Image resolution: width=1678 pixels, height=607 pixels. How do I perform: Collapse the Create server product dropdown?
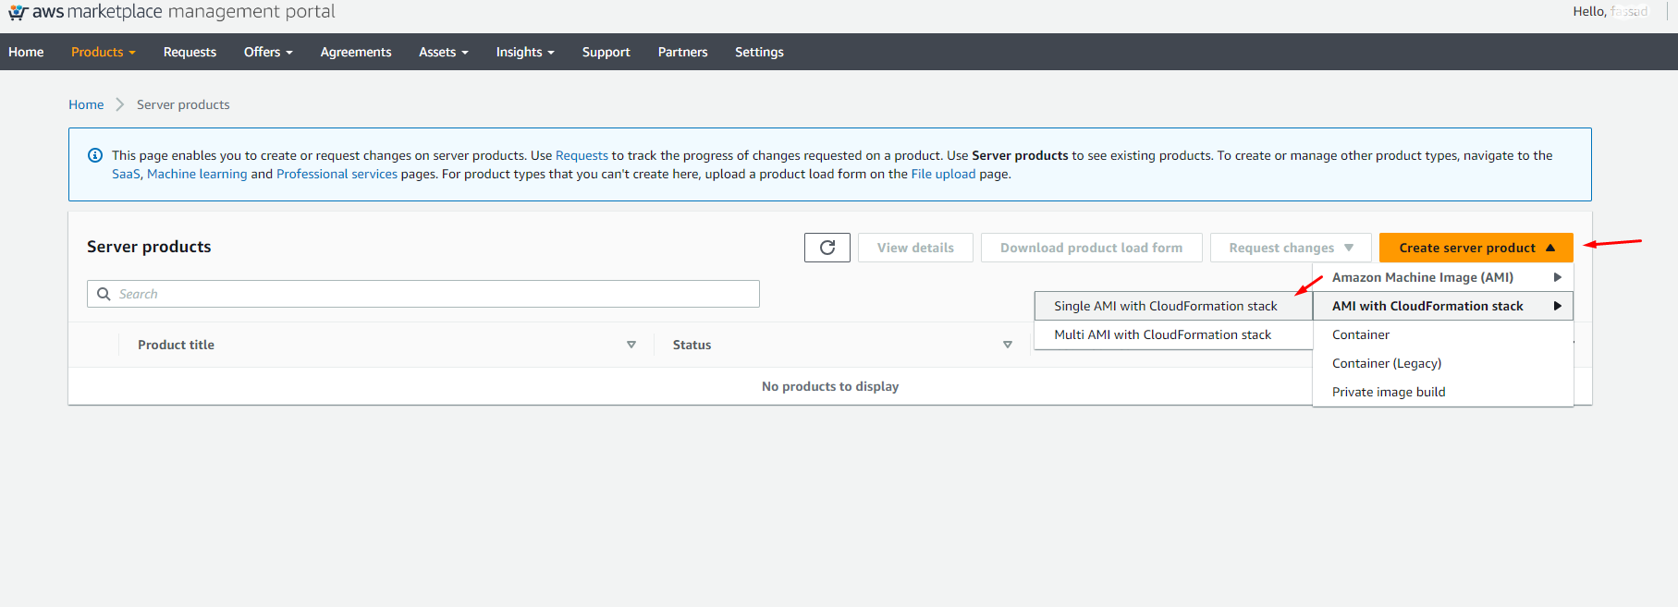pyautogui.click(x=1476, y=248)
